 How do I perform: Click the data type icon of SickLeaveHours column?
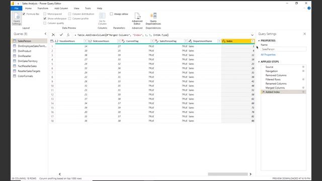90,41
